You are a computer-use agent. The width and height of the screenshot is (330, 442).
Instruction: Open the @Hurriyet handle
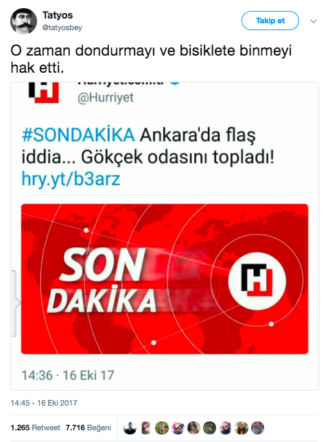coord(106,97)
